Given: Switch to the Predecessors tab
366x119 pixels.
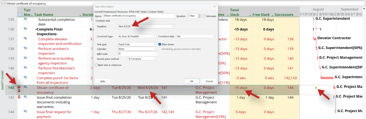Looking at the screenshot, I should click(110, 12).
